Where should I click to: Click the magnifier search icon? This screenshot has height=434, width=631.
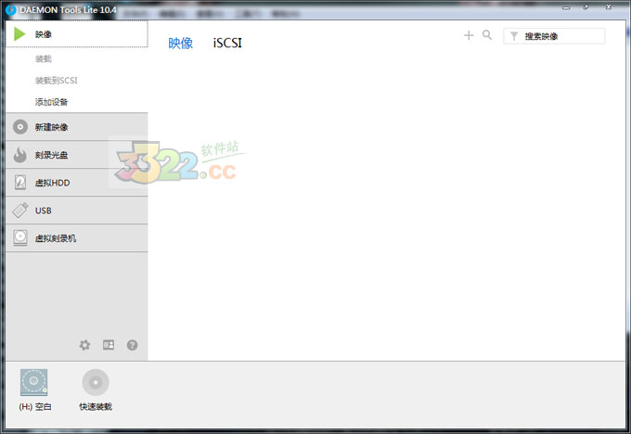click(x=487, y=35)
